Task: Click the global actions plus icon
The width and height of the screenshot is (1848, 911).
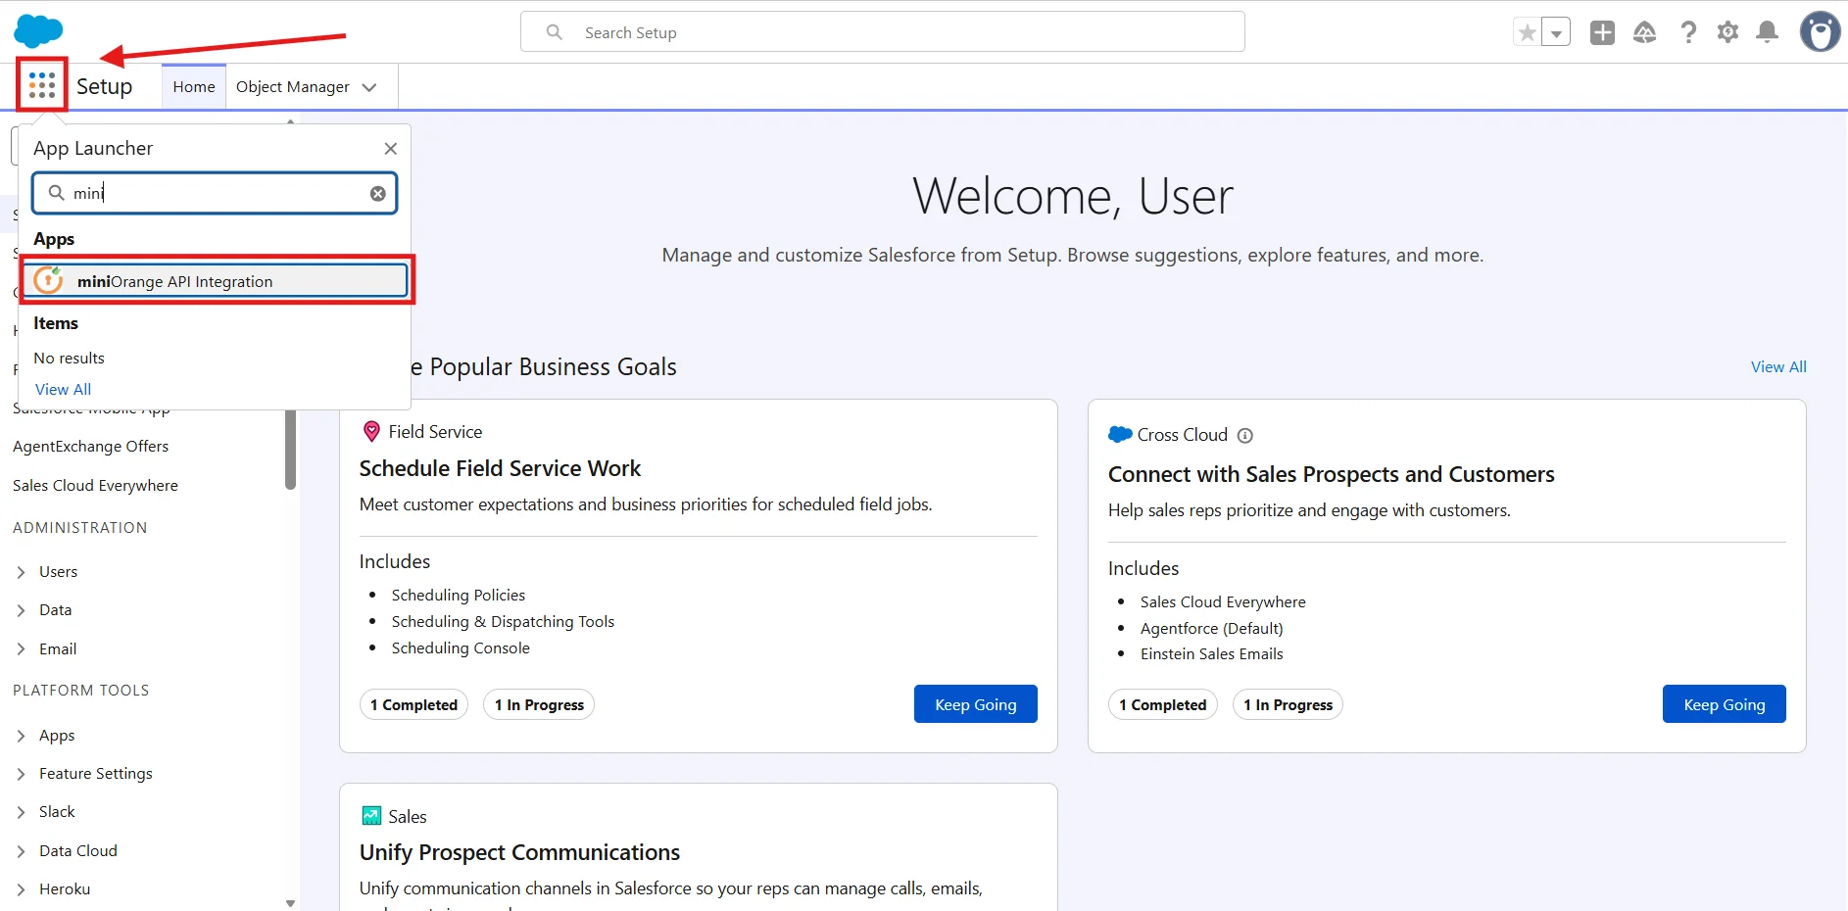Action: pos(1602,32)
